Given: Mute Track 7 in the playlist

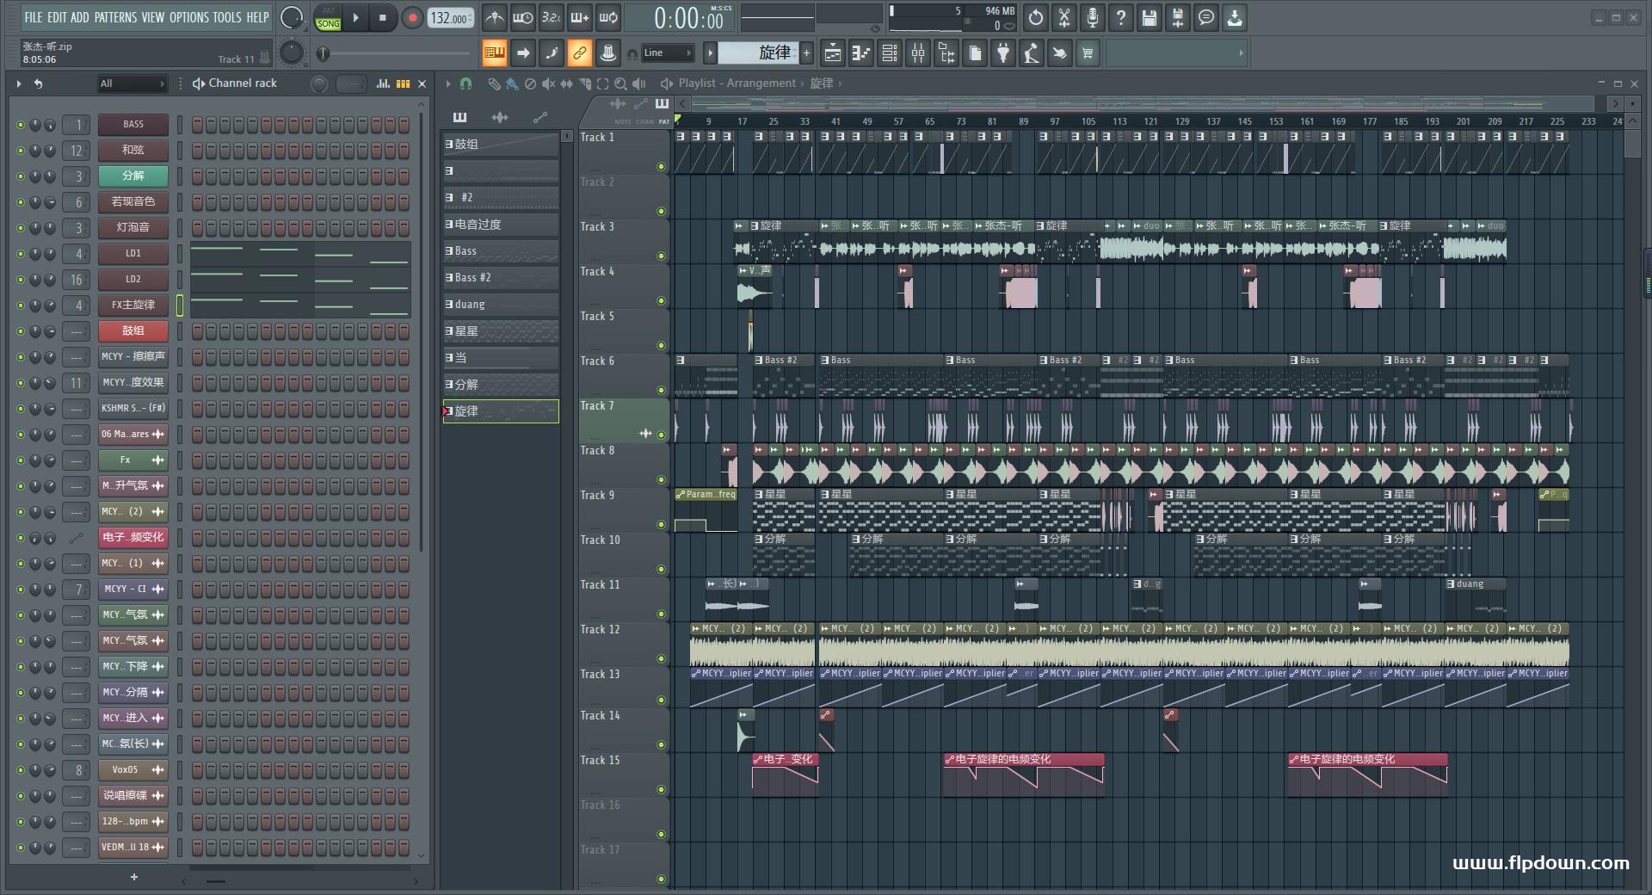Looking at the screenshot, I should pos(661,435).
